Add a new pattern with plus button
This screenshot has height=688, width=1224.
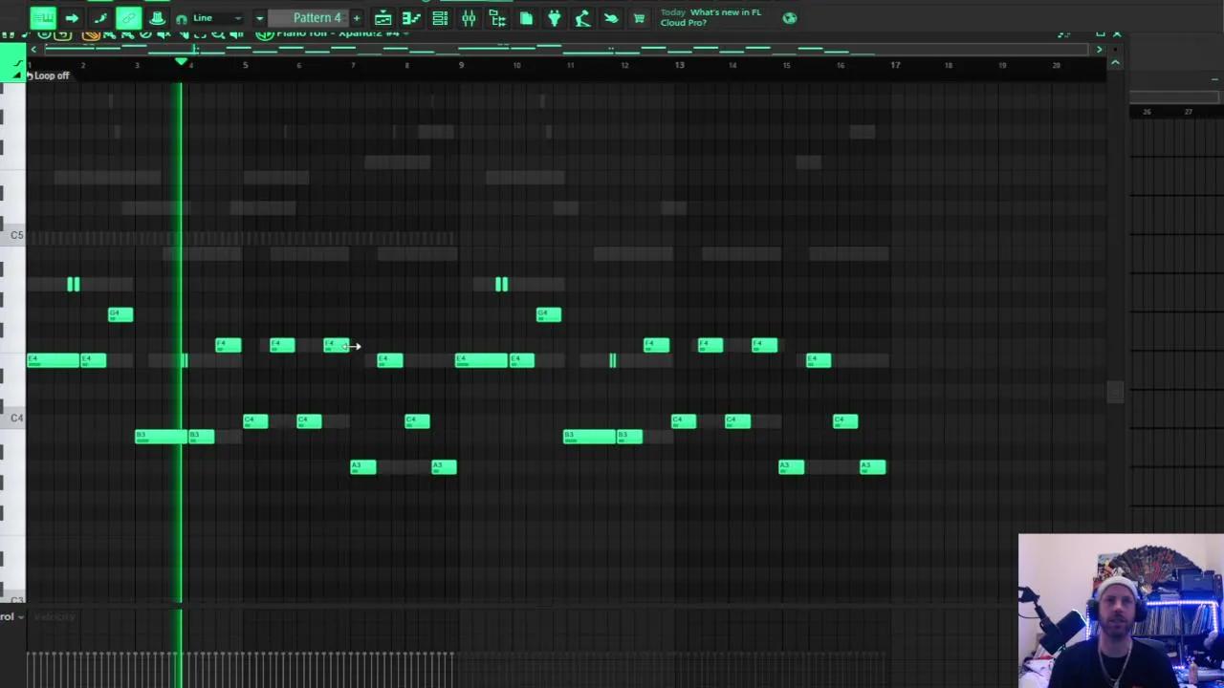click(357, 17)
